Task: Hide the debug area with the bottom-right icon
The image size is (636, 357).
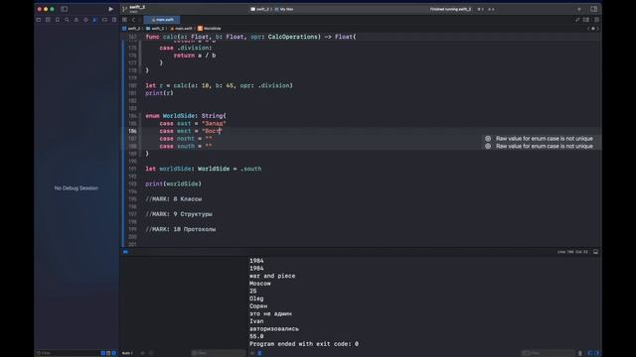Action: pyautogui.click(x=595, y=252)
